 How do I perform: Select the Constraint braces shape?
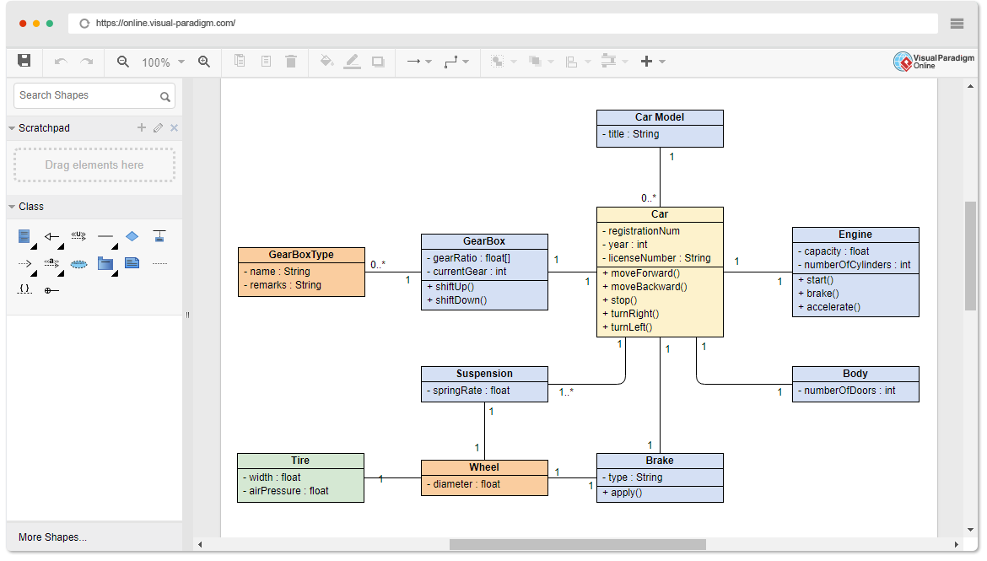click(24, 289)
